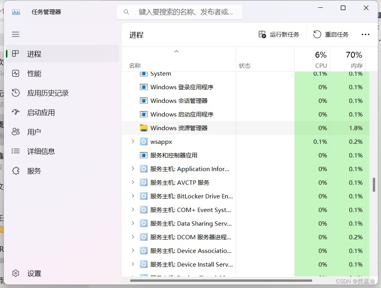
Task: Expand 服务主机: Data Sharing Serv... group
Action: click(133, 223)
